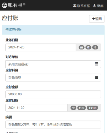Screen dimensions: 107x133
Task: Set due date to 今 (today)
Action: click(73, 108)
